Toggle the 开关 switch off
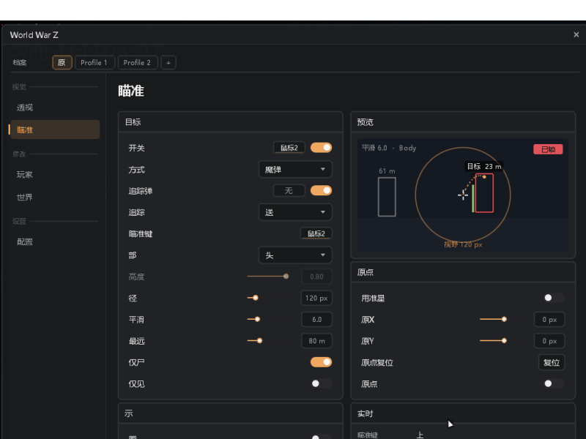The height and width of the screenshot is (439, 586). coord(321,148)
